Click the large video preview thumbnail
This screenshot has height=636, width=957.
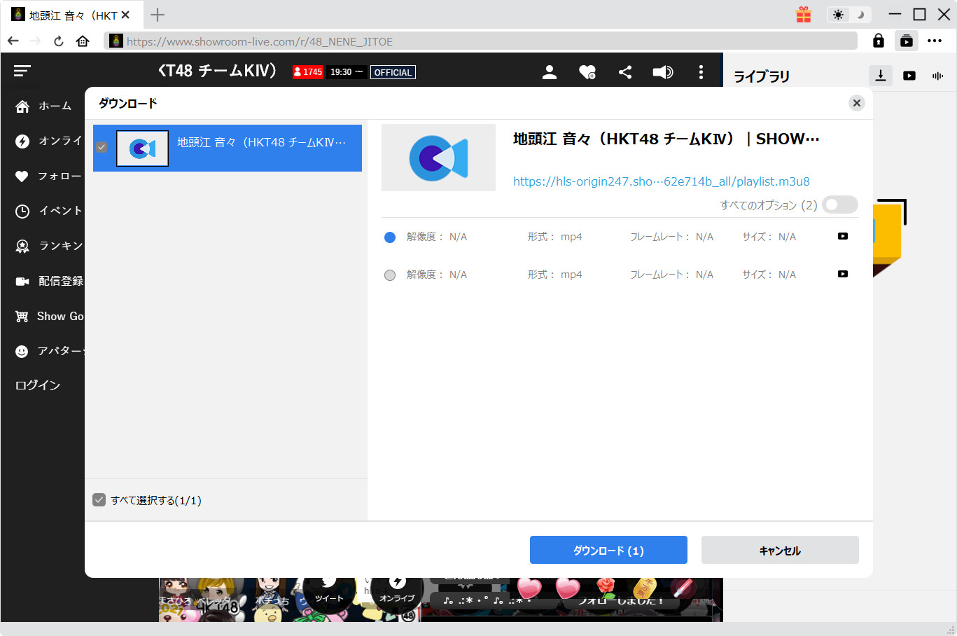point(438,158)
